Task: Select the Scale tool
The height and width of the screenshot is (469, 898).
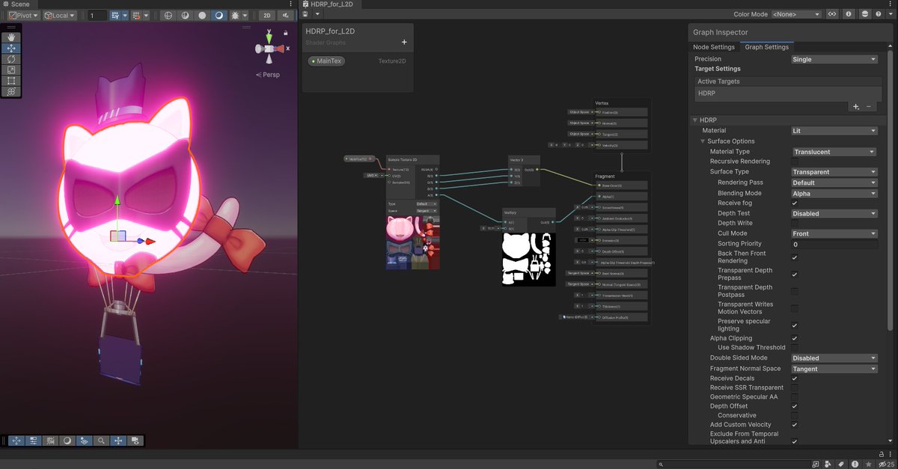Action: [x=11, y=70]
